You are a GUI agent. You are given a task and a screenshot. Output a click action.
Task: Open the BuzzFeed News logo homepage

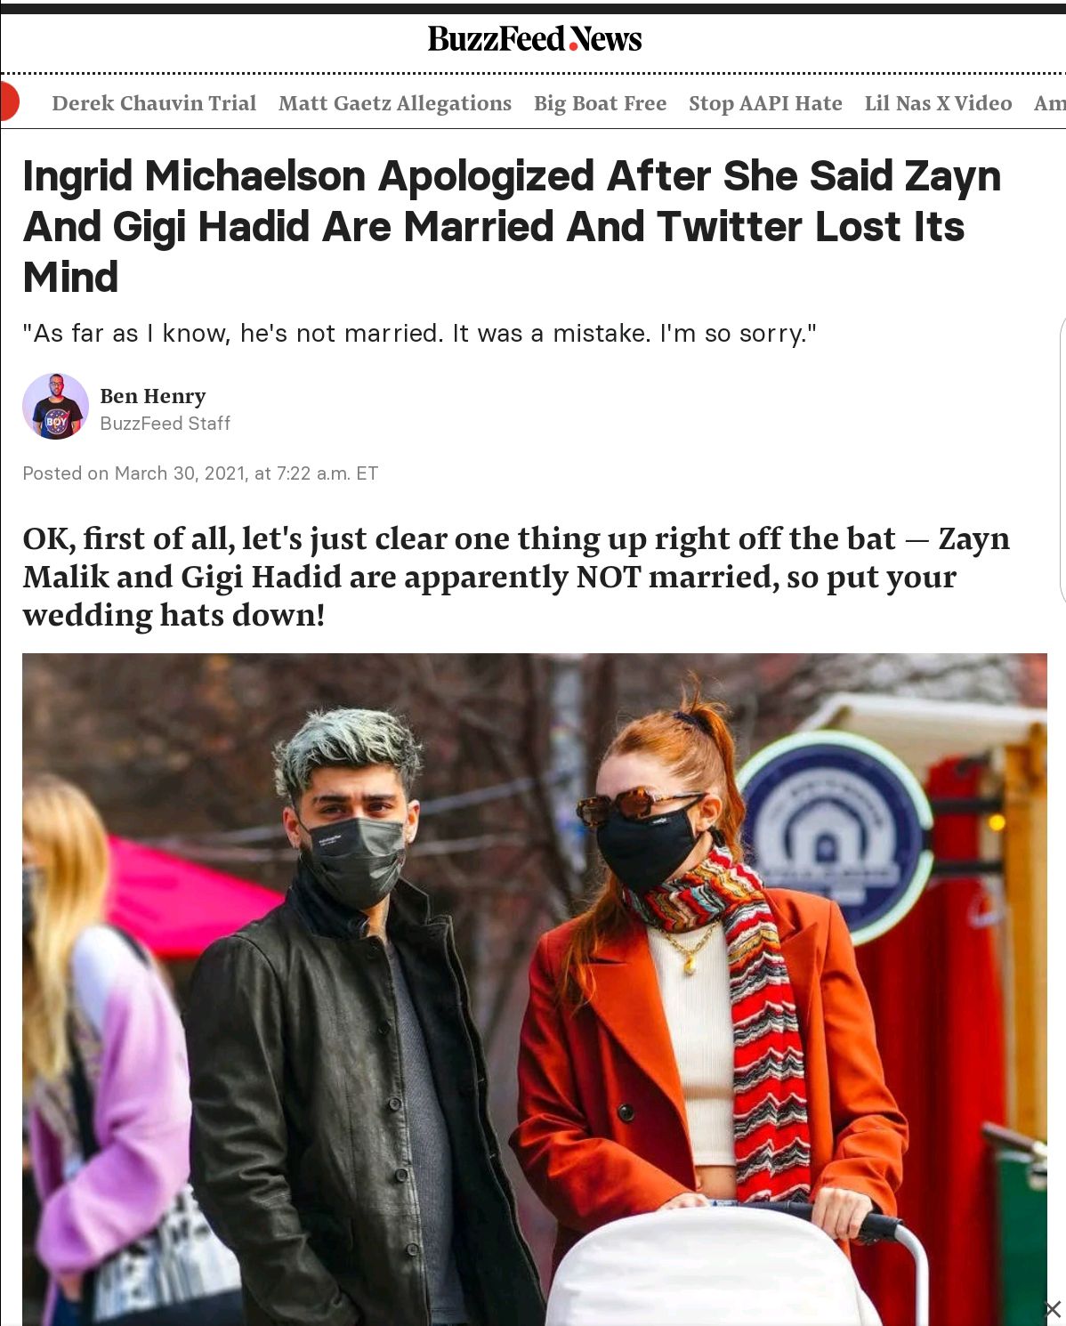point(534,38)
